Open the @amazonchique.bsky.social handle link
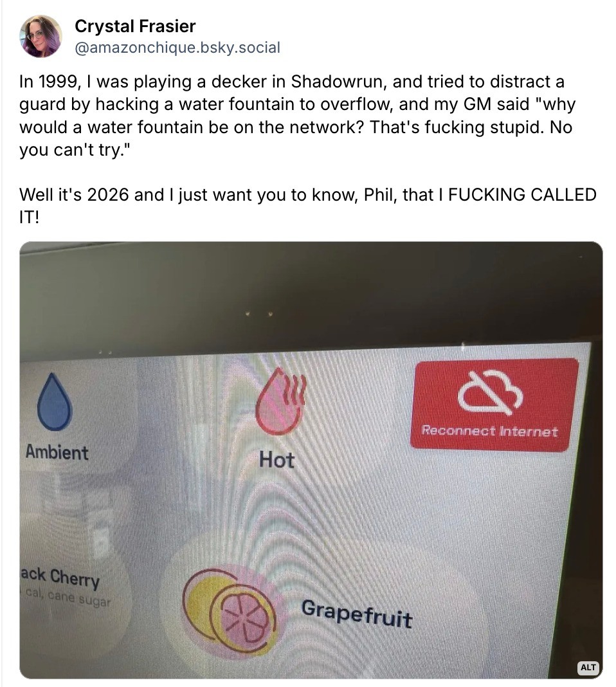This screenshot has height=687, width=616. (177, 48)
